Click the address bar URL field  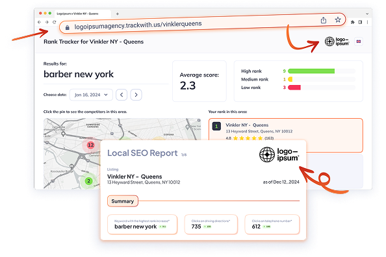click(x=202, y=23)
